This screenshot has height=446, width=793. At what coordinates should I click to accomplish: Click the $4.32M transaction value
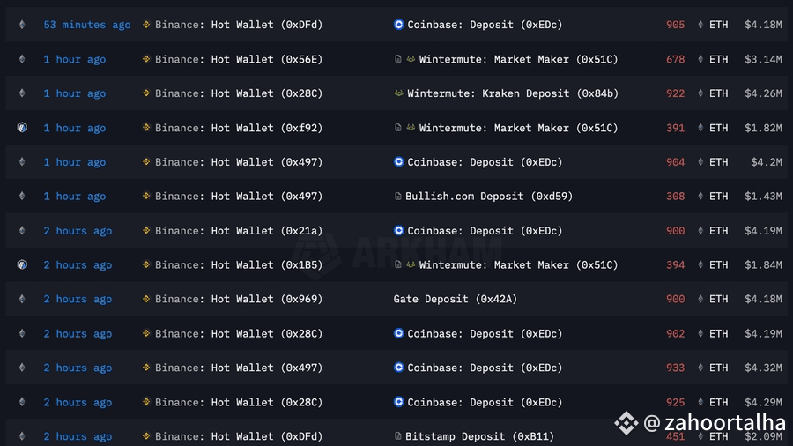click(763, 368)
